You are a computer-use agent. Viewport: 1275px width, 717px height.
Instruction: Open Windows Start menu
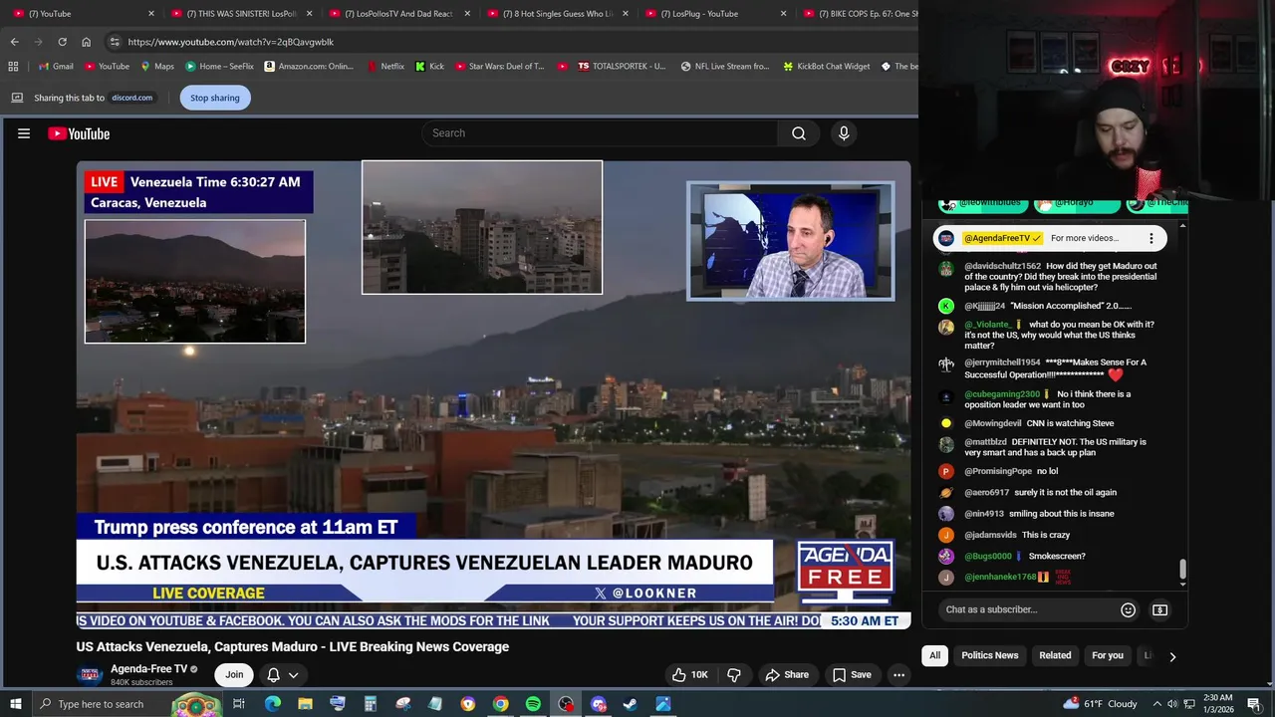(14, 704)
